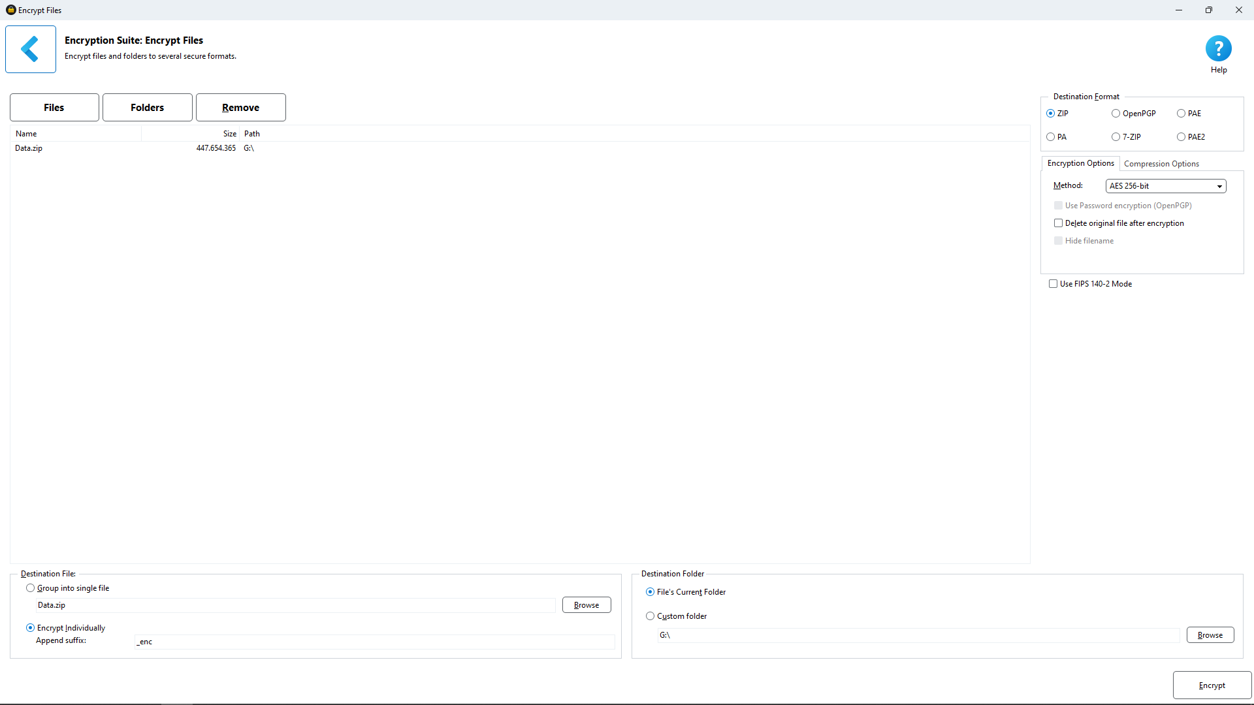Select PA destination format
The width and height of the screenshot is (1254, 705).
click(1050, 136)
